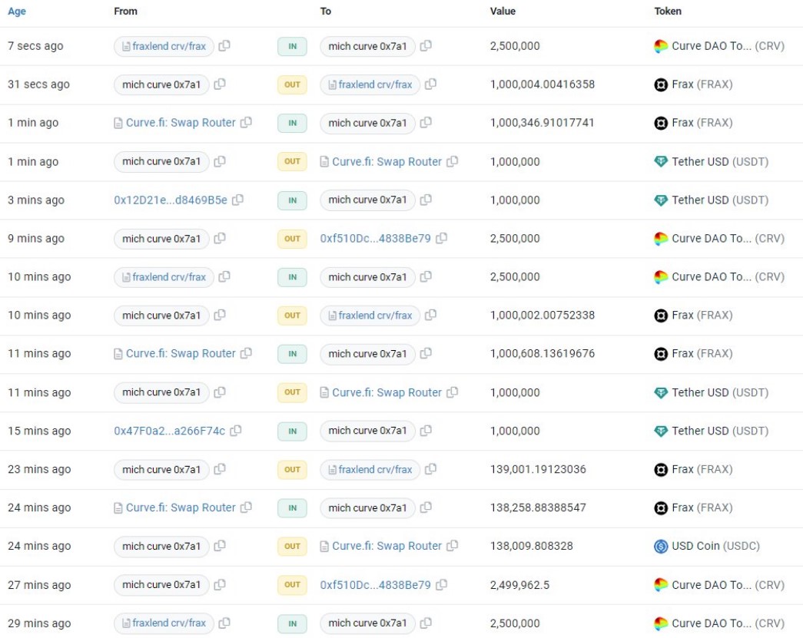The height and width of the screenshot is (638, 803).
Task: Click the '29 mins ago' age cell
Action: tap(39, 623)
